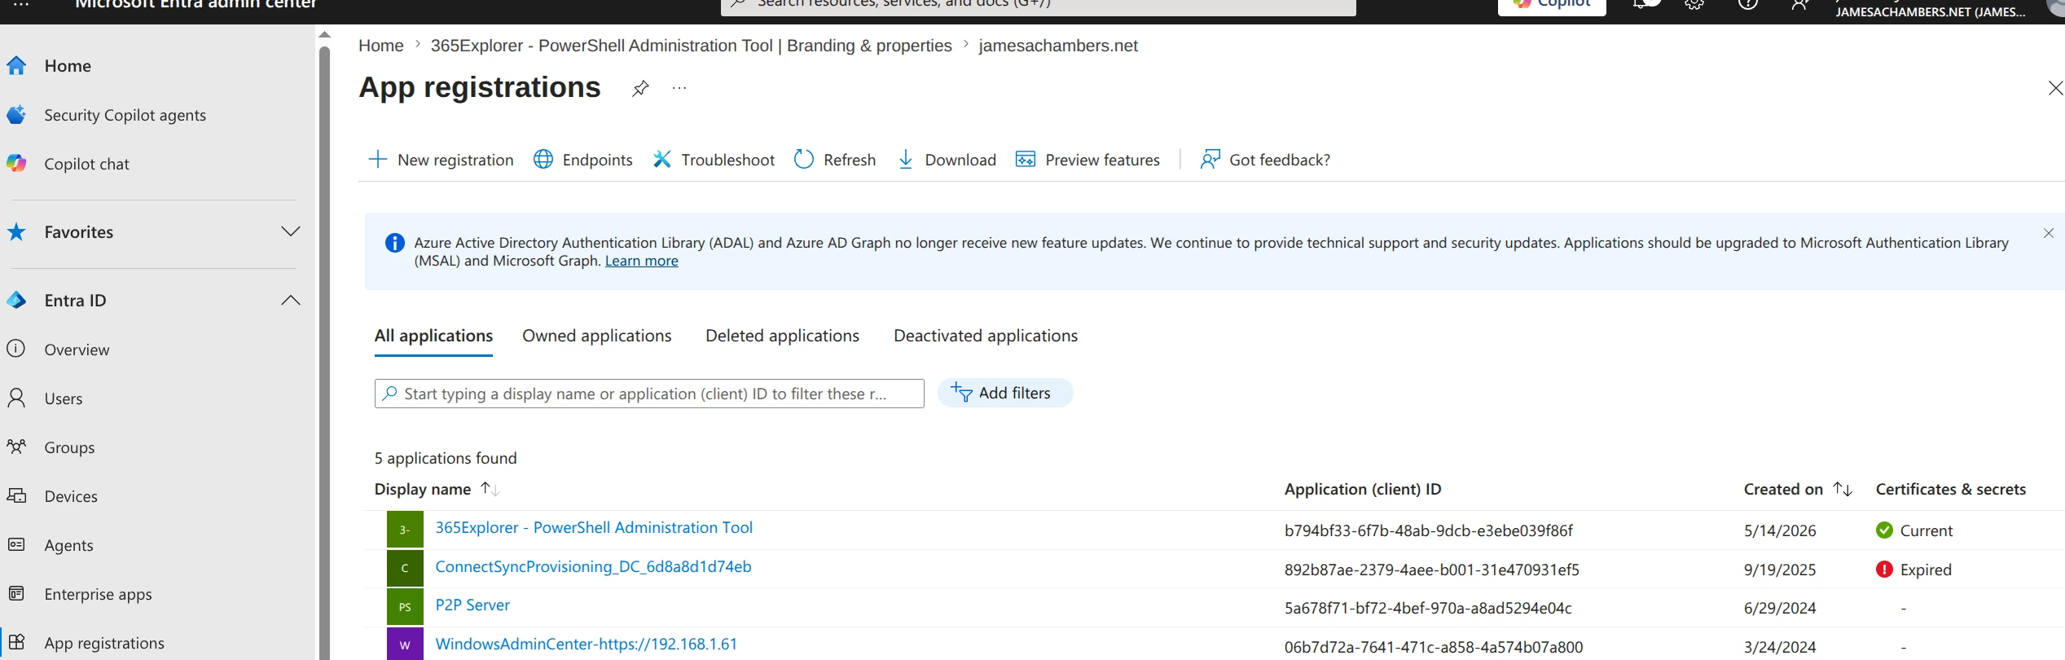
Task: Download the app registrations list
Action: [x=947, y=160]
